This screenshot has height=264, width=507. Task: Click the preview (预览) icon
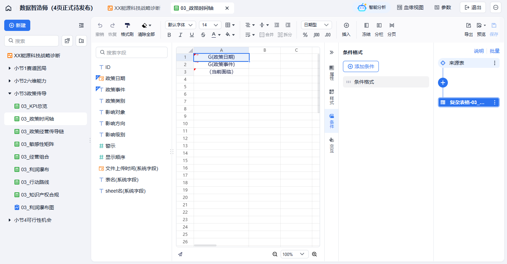[479, 25]
